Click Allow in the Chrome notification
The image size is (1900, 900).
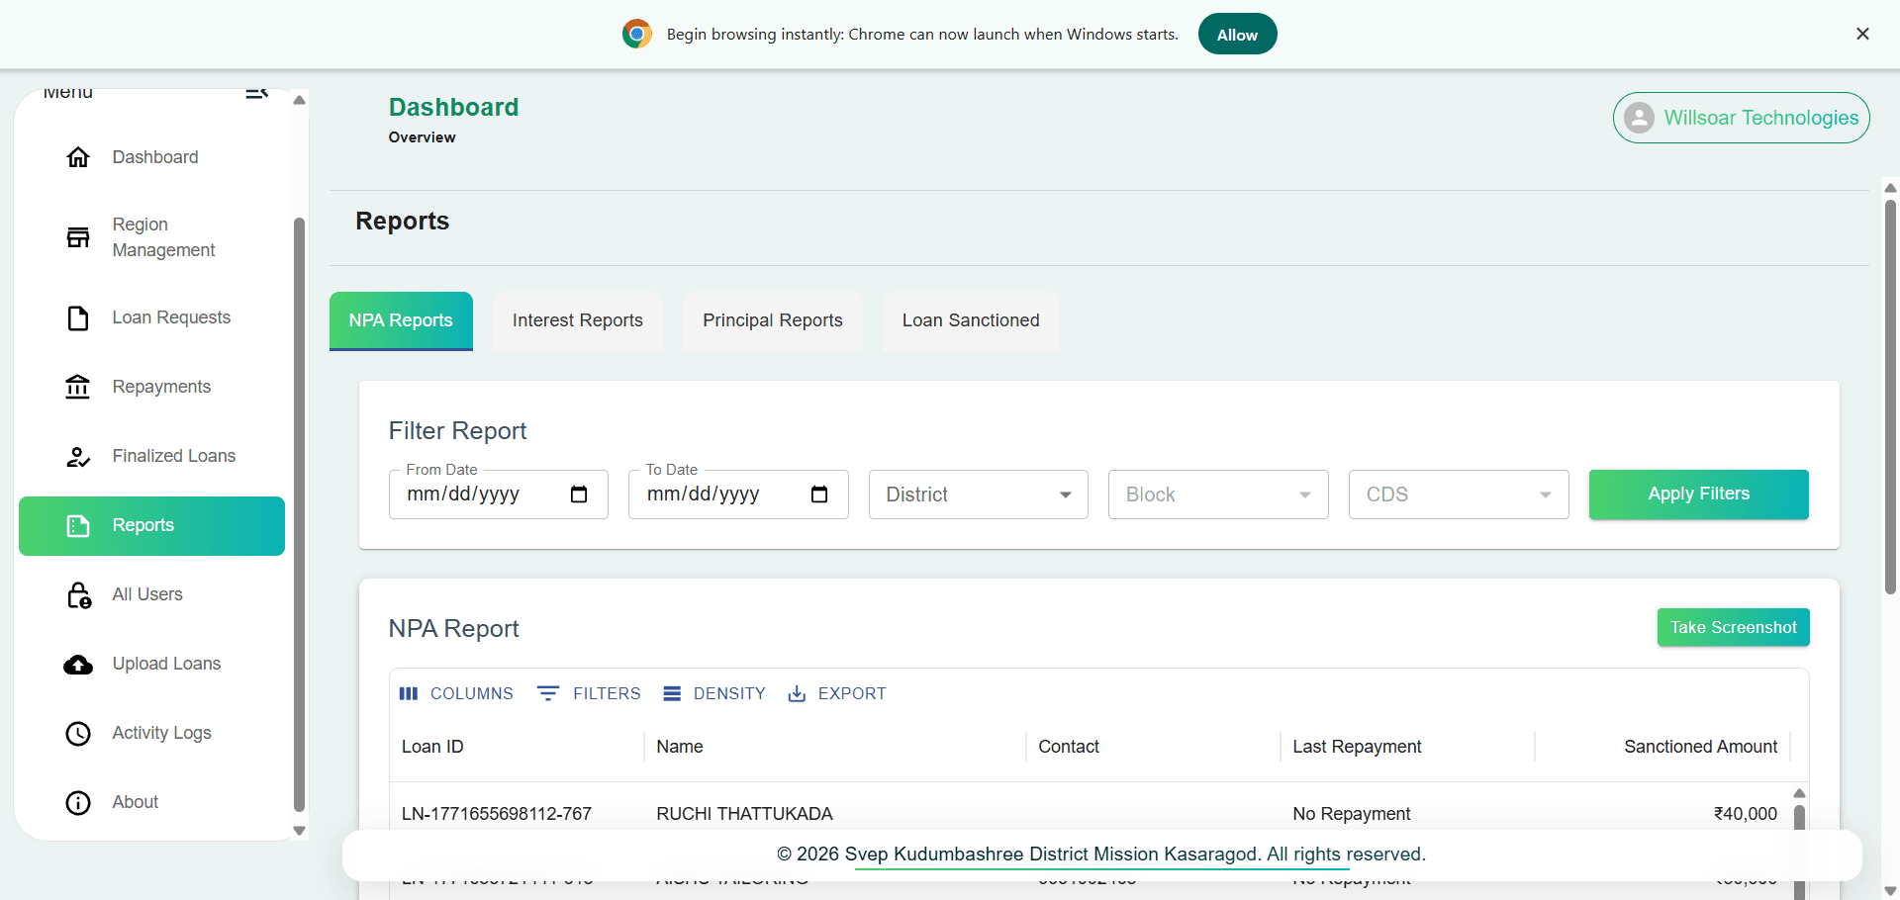click(1237, 35)
